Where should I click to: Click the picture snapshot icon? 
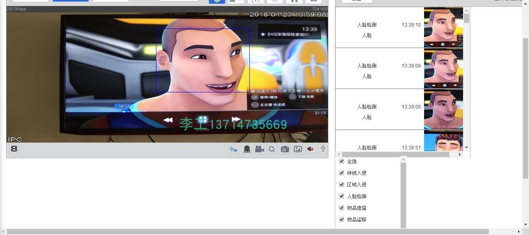point(298,149)
